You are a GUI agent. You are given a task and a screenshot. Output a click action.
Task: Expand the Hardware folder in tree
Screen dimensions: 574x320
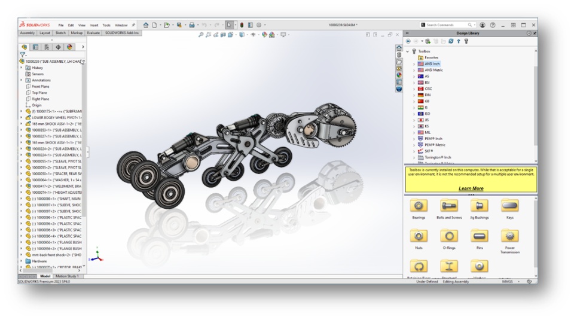(22, 261)
